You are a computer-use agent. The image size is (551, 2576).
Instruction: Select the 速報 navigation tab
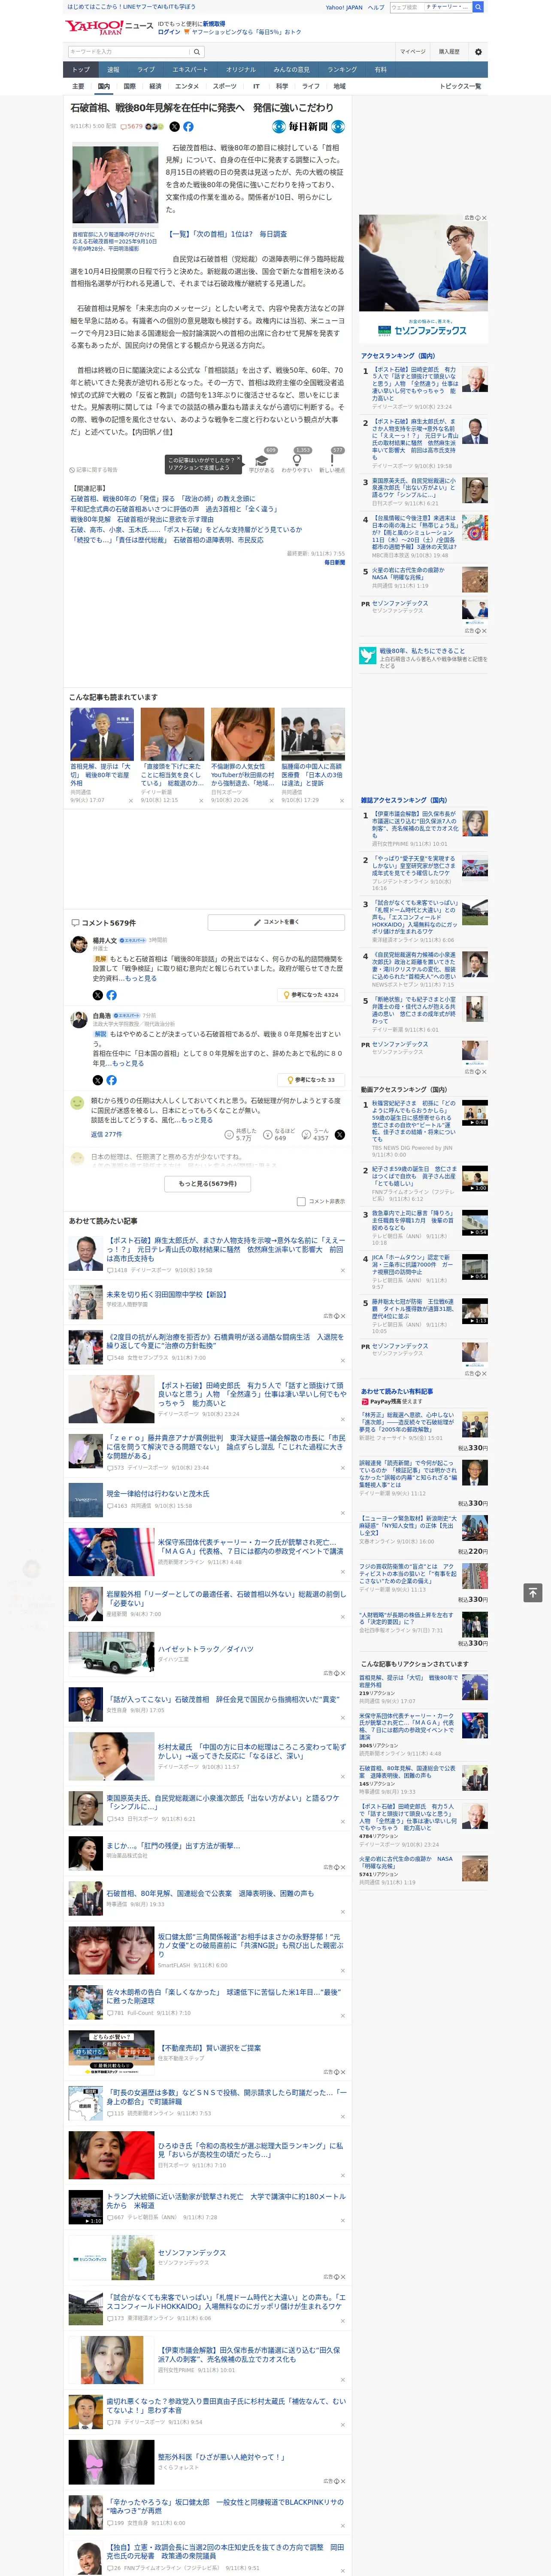click(x=113, y=70)
